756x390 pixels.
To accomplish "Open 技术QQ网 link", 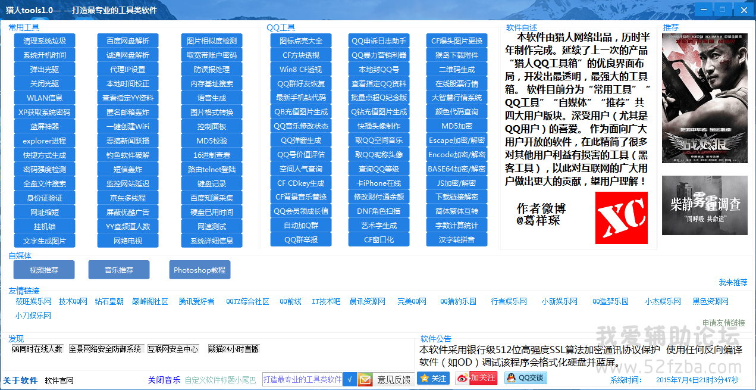I will [x=73, y=301].
